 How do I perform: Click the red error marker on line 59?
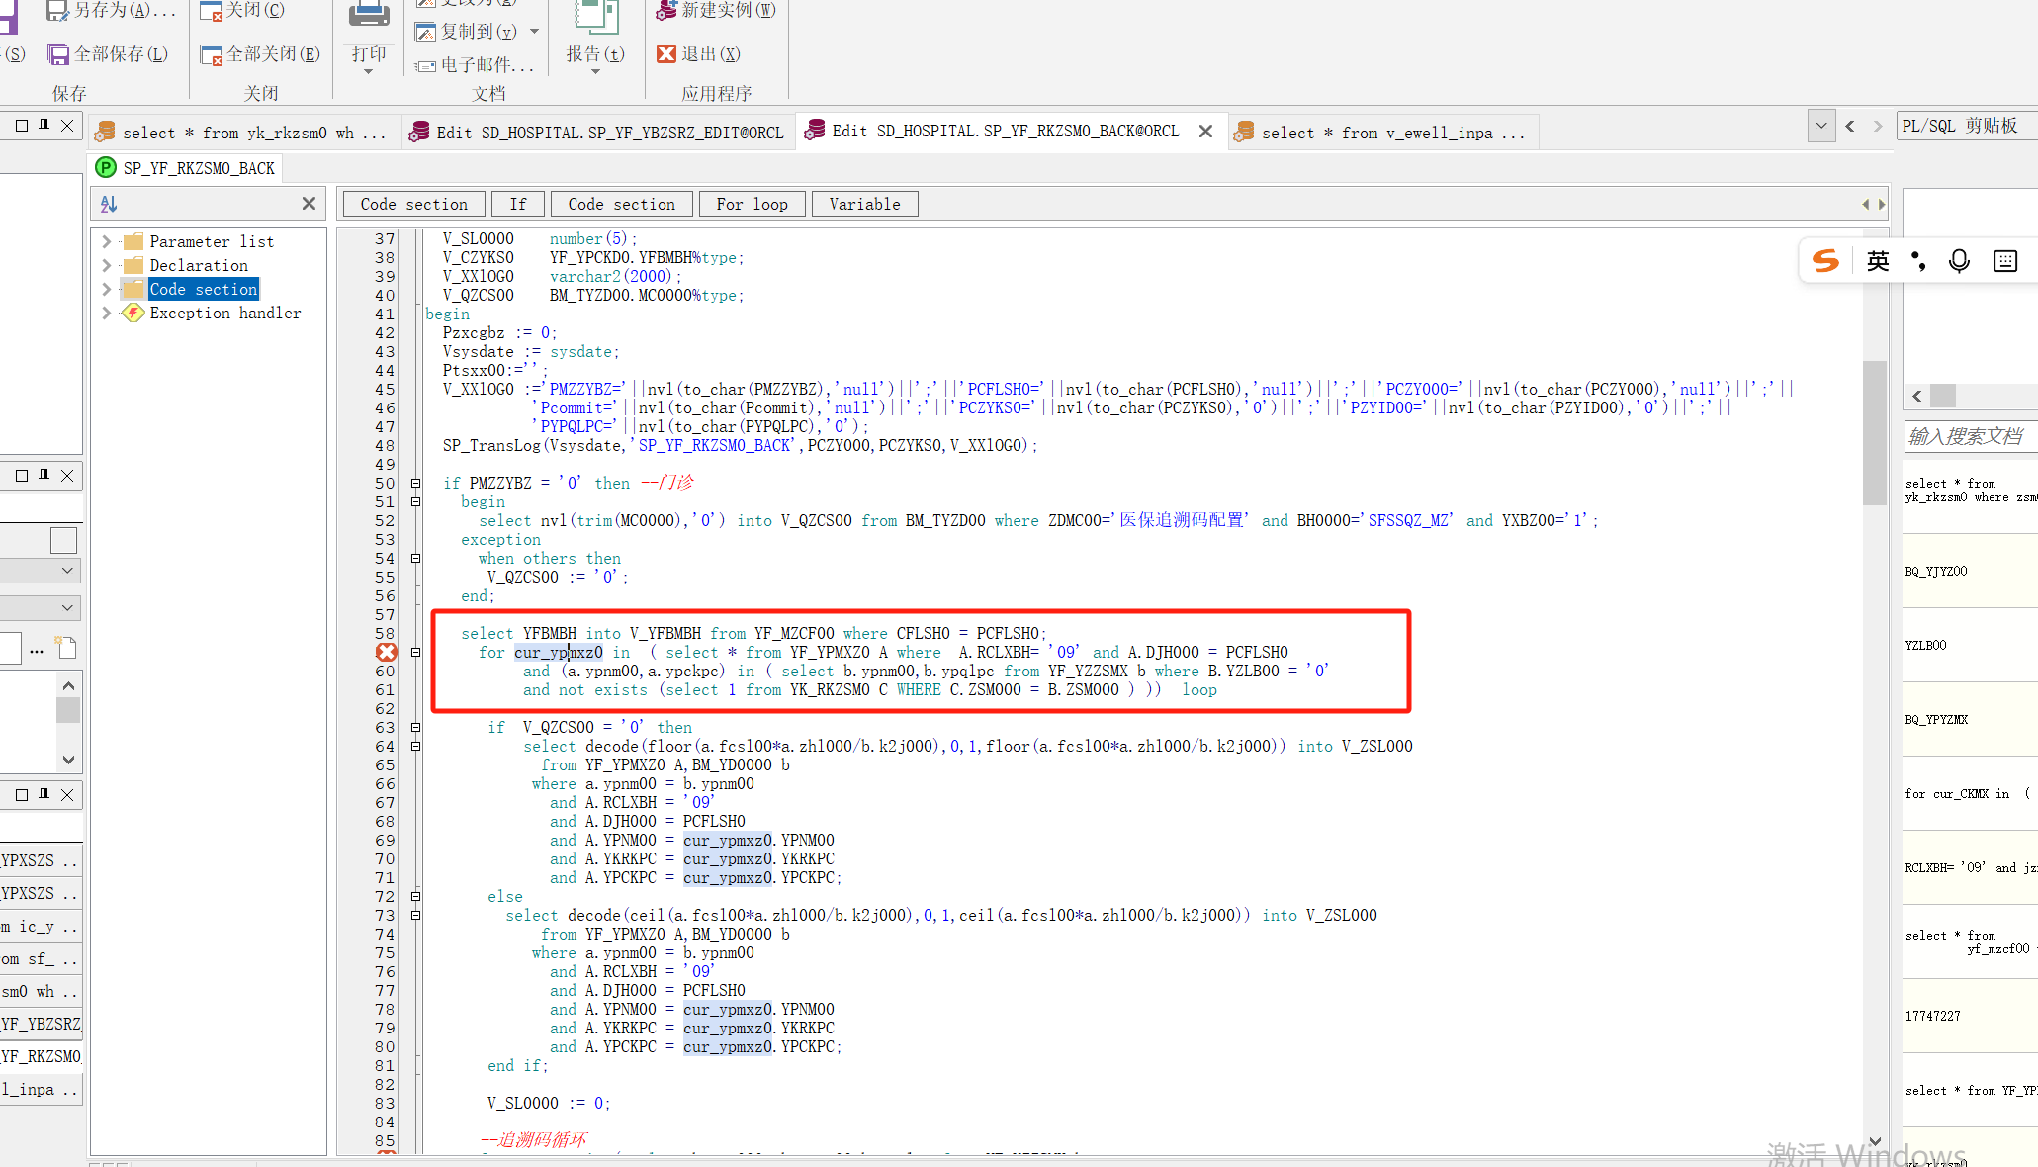point(386,652)
